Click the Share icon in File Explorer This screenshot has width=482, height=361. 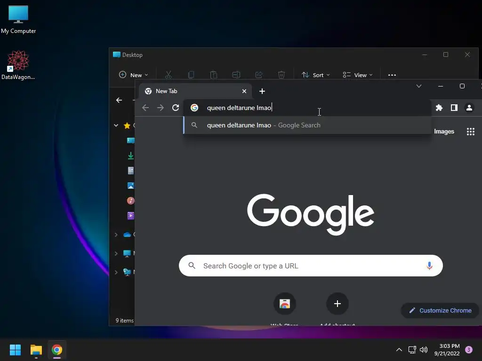click(259, 75)
